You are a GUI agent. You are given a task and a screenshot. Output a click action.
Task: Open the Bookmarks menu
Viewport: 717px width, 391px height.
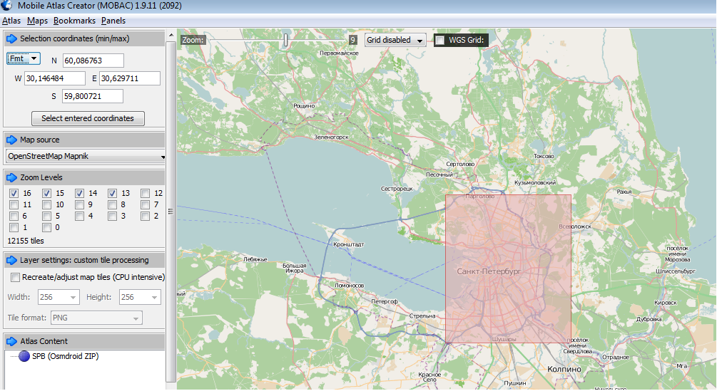[74, 21]
